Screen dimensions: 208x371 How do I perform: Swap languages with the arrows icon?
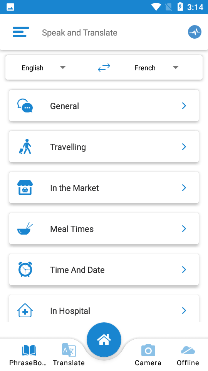coord(104,68)
